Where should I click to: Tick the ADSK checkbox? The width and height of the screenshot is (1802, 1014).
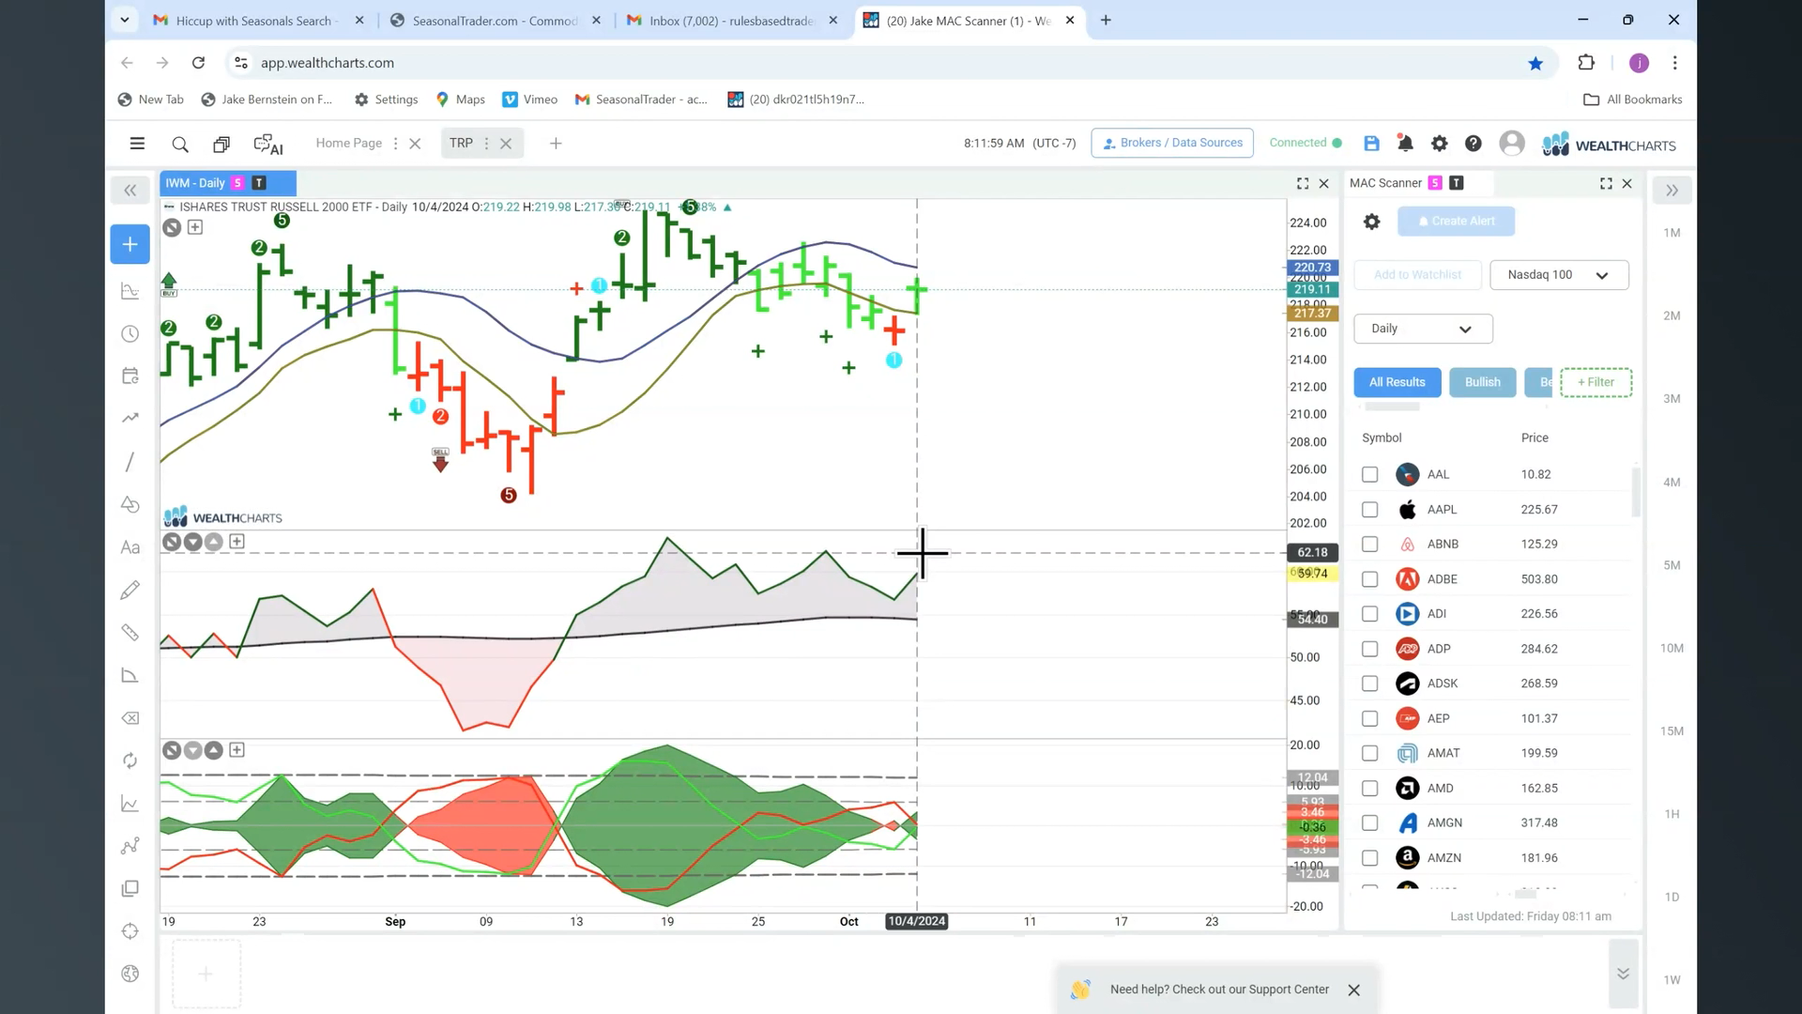[x=1370, y=684]
